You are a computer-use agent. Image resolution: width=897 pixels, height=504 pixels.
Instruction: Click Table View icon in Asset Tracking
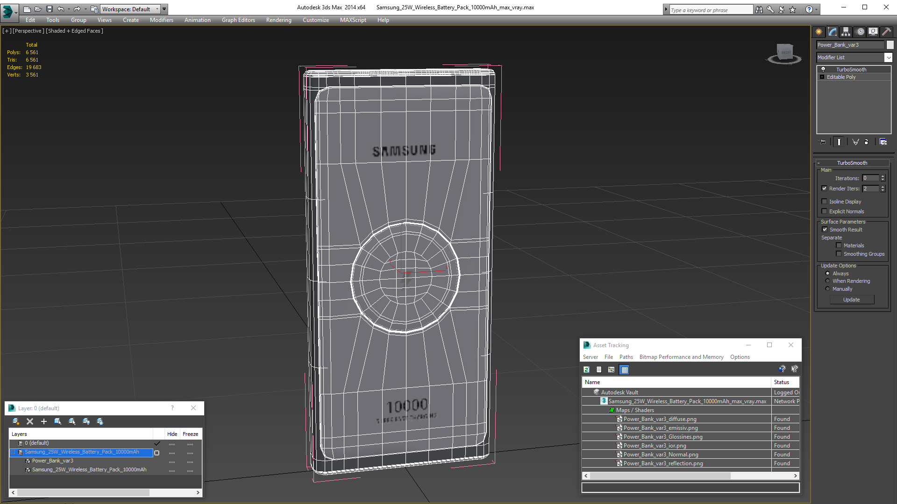[625, 370]
